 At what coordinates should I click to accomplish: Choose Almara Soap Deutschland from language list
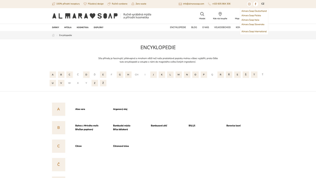pos(254,11)
